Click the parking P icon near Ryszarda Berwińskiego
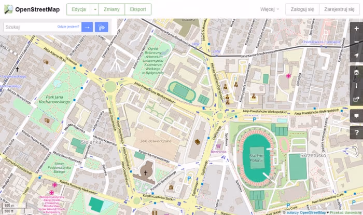Screen dimensions: 363x215 tap(189, 179)
